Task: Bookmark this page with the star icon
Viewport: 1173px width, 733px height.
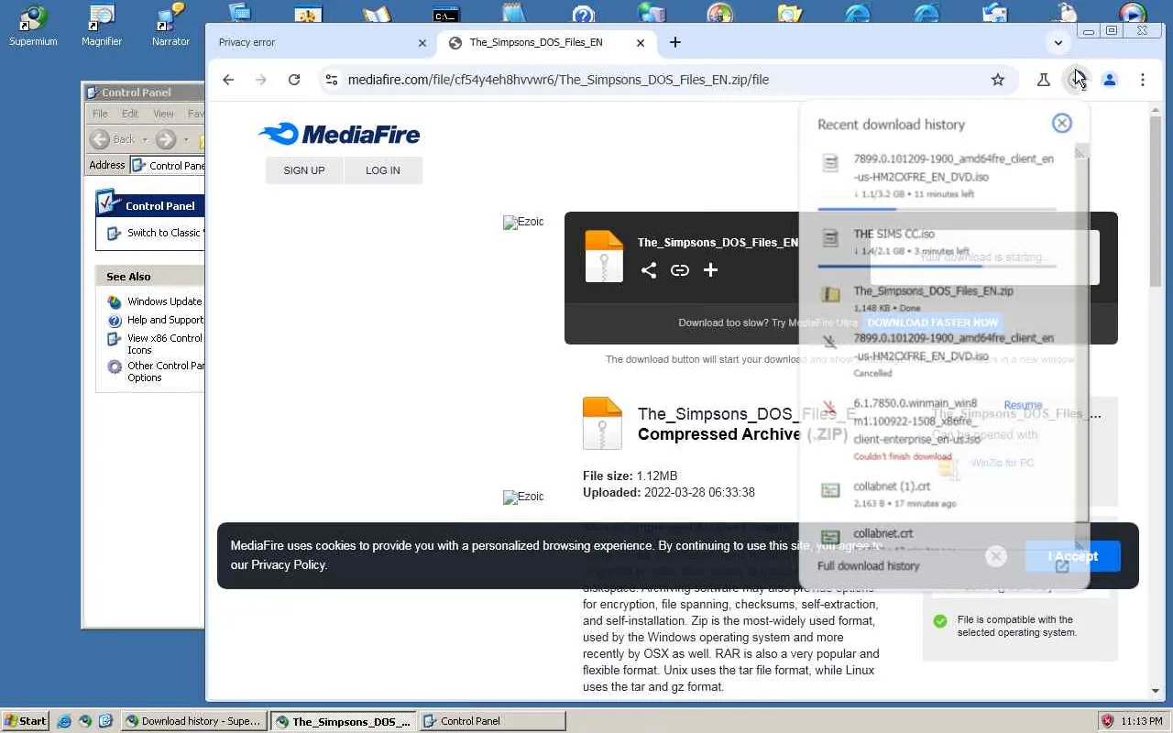Action: tap(998, 80)
